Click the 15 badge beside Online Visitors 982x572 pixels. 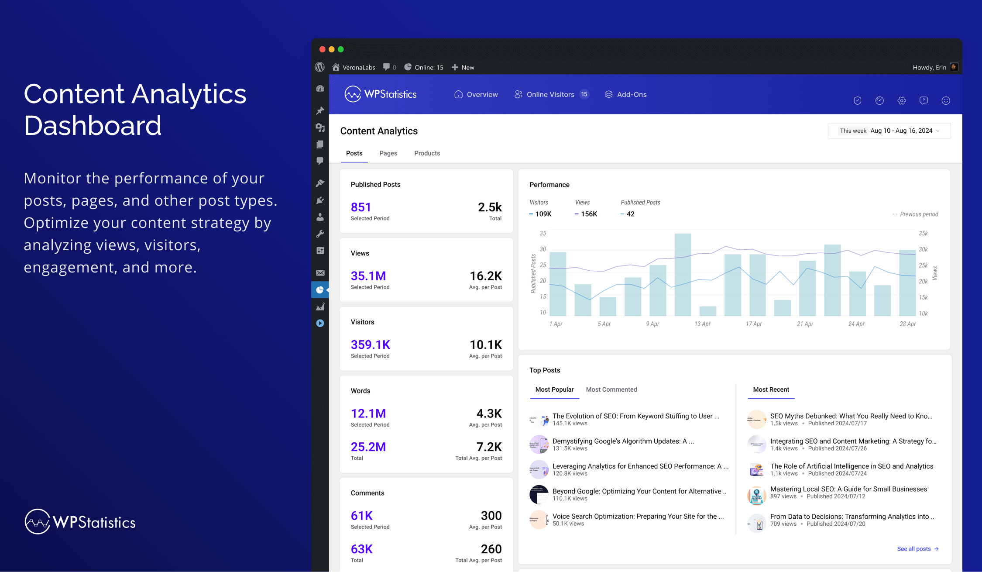(x=584, y=94)
